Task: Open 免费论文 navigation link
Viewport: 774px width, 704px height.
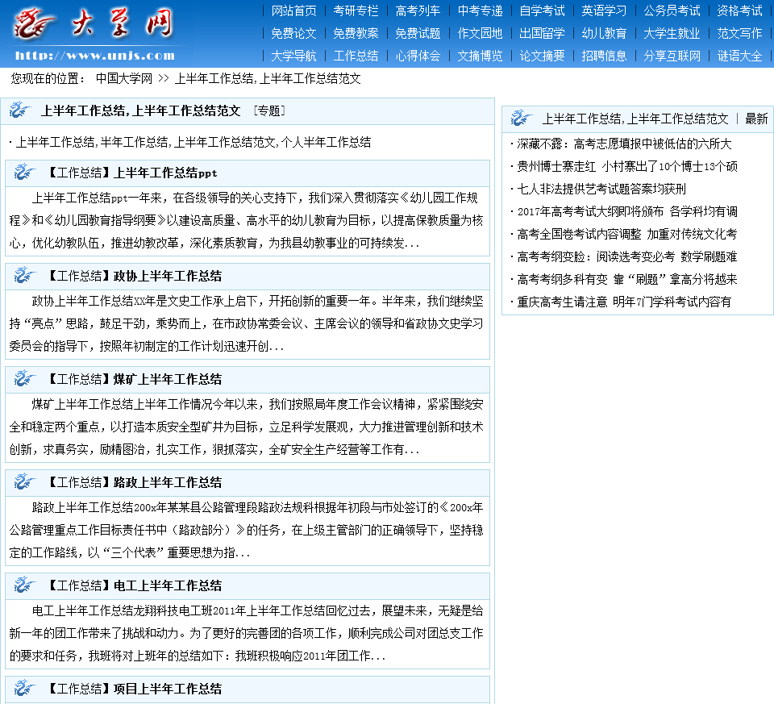Action: 293,33
